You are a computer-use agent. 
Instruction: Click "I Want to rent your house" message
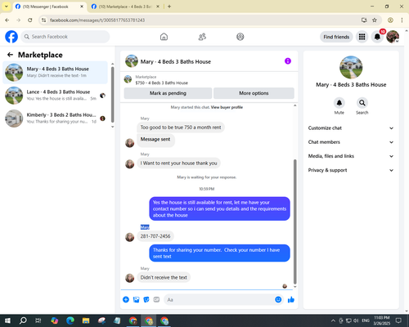pyautogui.click(x=178, y=163)
